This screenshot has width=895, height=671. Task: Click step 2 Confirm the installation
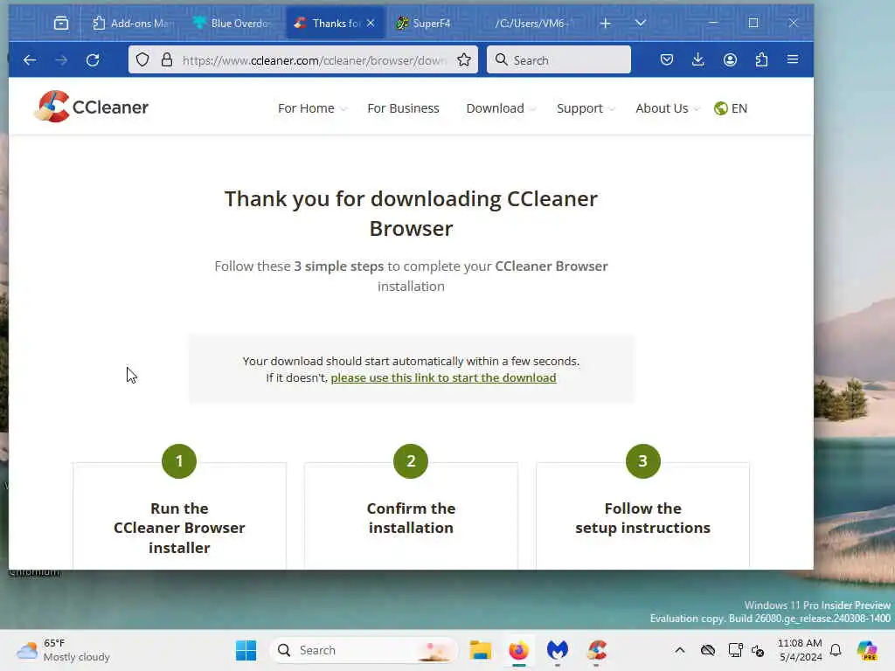click(x=411, y=518)
